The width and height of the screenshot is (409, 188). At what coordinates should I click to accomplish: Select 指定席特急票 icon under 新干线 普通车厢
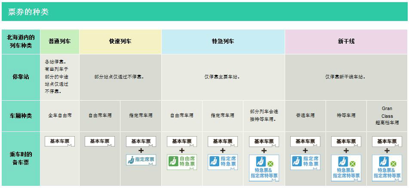[x=305, y=162]
